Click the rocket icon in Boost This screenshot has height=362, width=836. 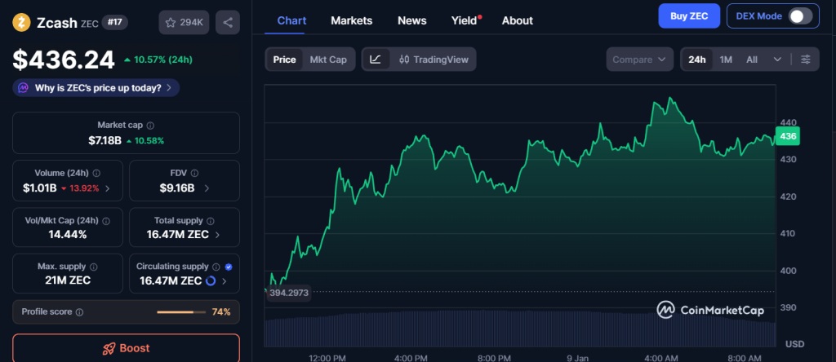click(x=109, y=349)
